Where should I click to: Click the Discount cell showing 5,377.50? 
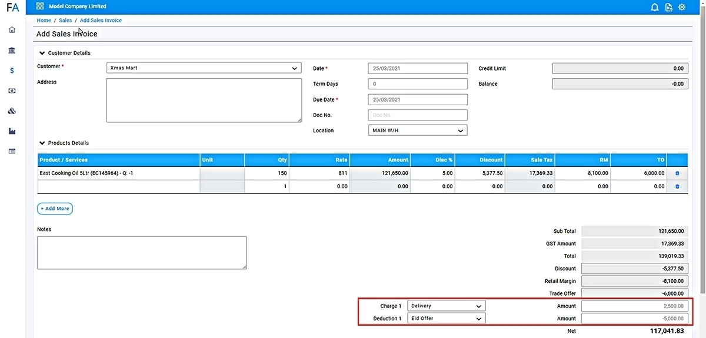click(x=480, y=173)
